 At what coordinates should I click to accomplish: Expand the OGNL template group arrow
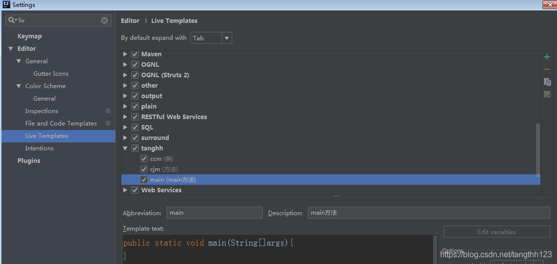[x=125, y=65]
